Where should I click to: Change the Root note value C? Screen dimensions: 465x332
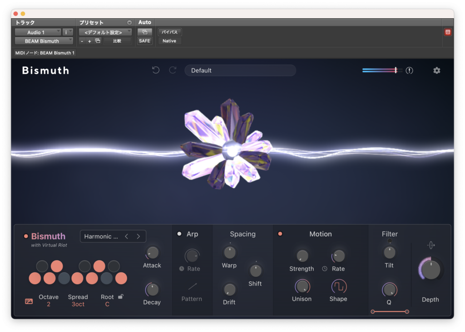107,304
